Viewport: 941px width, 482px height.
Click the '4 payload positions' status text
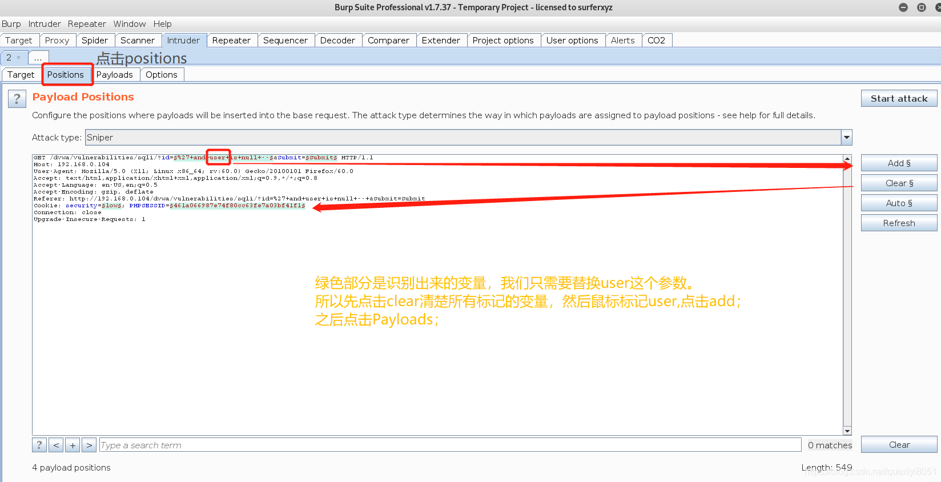coord(71,467)
